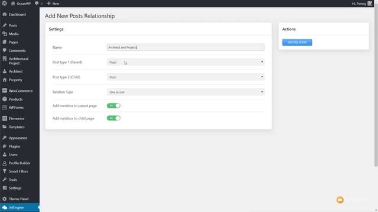Image resolution: width=378 pixels, height=212 pixels.
Task: Click the Architect person icon
Action: coord(5,71)
